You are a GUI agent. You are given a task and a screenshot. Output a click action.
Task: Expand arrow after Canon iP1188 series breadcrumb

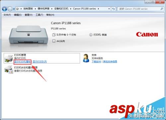point(98,9)
